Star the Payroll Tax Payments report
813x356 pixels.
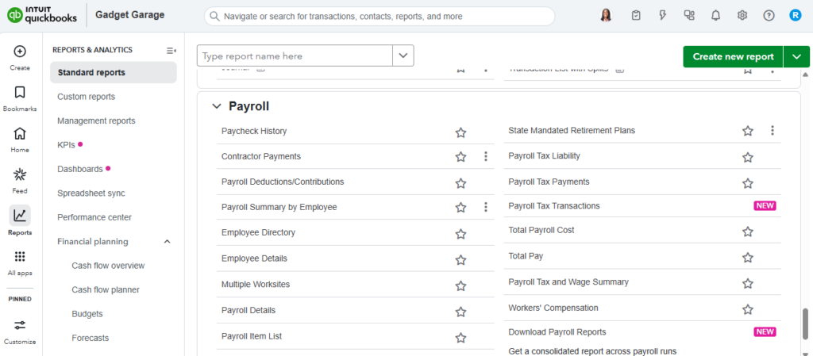(748, 182)
